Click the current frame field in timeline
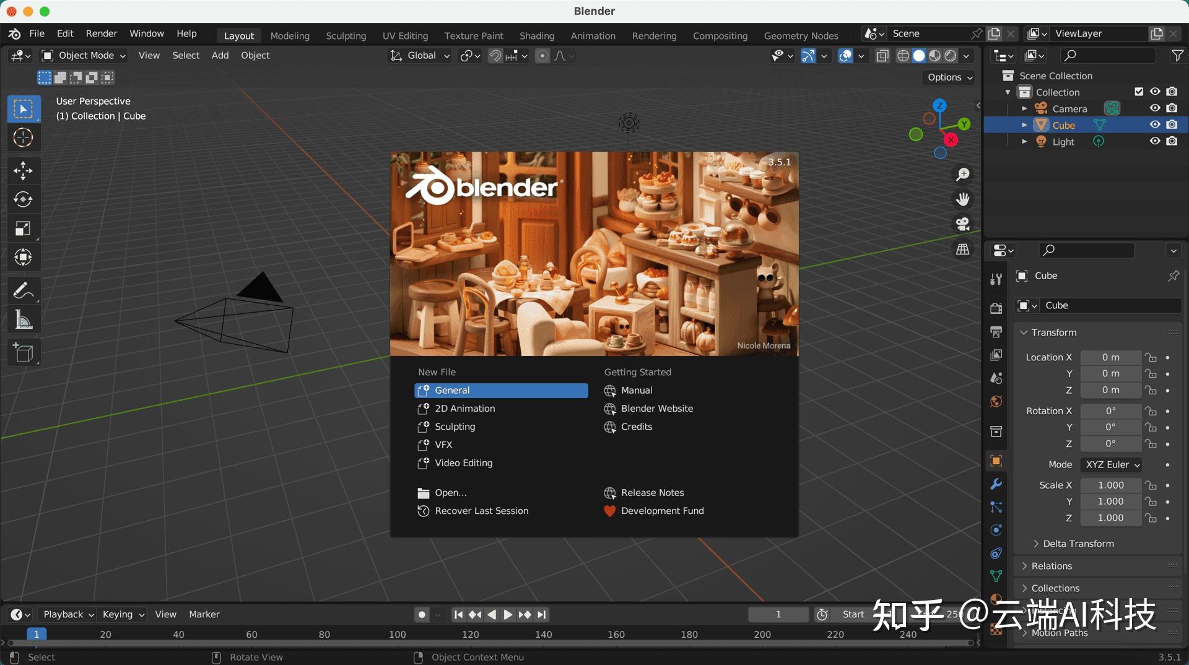The image size is (1189, 665). point(777,614)
